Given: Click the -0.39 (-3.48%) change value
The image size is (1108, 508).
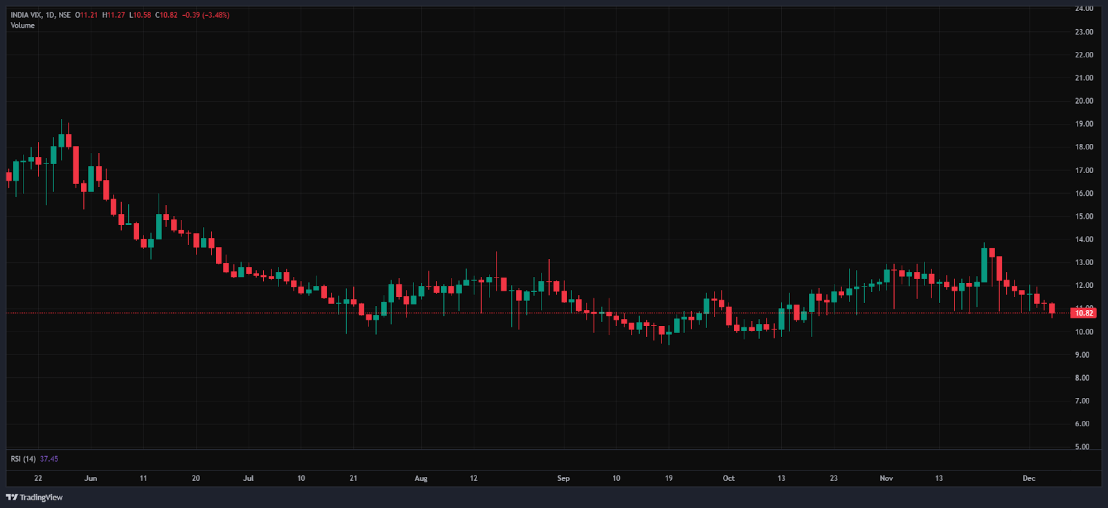Looking at the screenshot, I should (x=206, y=15).
